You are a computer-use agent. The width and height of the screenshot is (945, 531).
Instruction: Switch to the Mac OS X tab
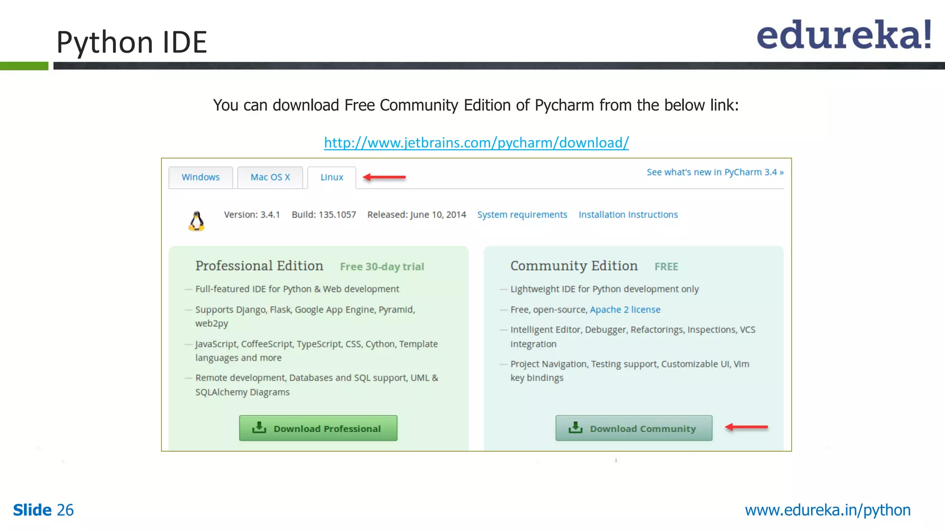(x=270, y=177)
